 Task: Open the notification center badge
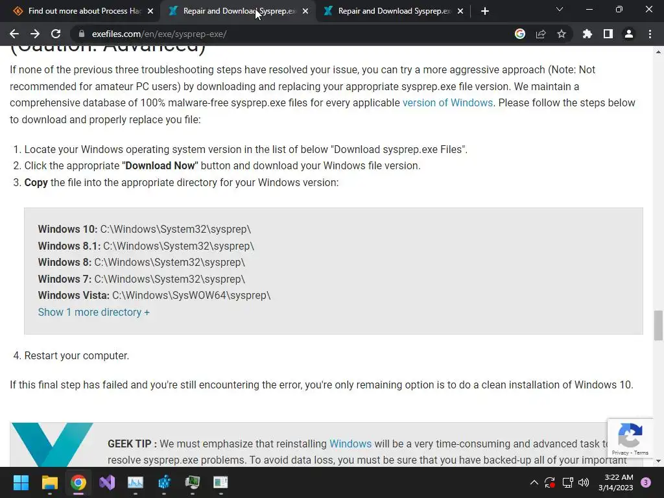(x=646, y=482)
